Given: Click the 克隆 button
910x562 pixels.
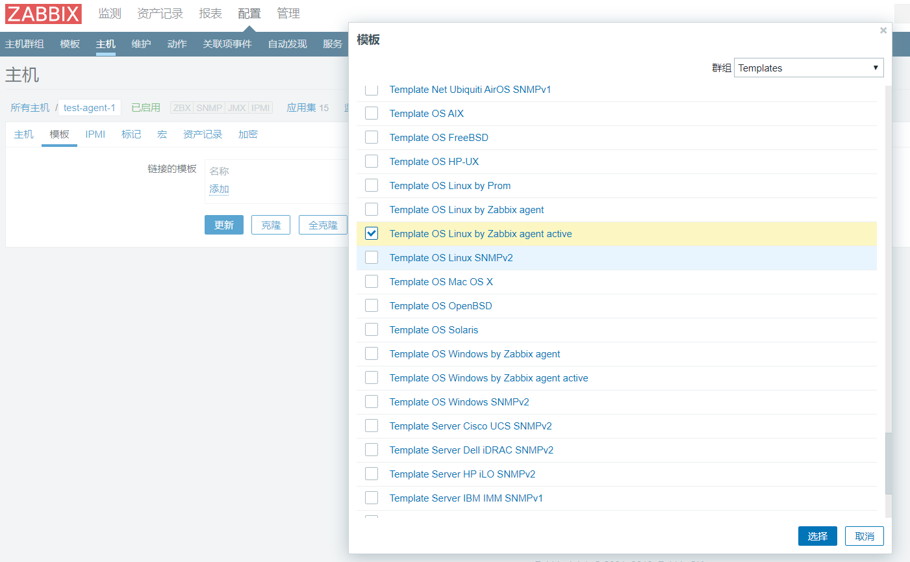Looking at the screenshot, I should (271, 225).
